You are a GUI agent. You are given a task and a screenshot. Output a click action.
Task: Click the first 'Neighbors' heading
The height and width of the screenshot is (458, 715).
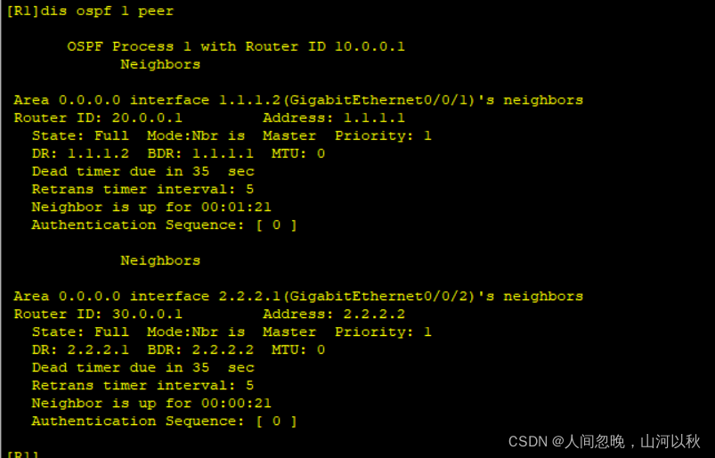[x=160, y=64]
